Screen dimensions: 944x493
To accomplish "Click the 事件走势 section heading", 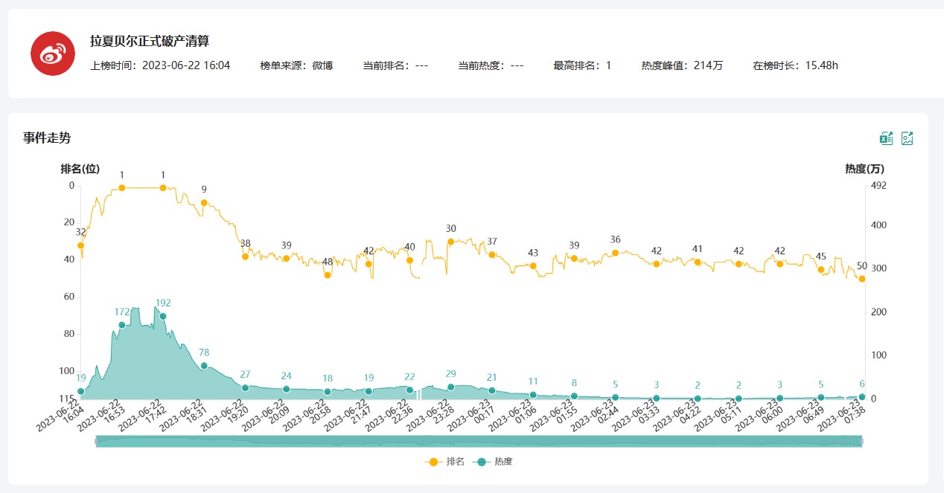I will coord(47,138).
